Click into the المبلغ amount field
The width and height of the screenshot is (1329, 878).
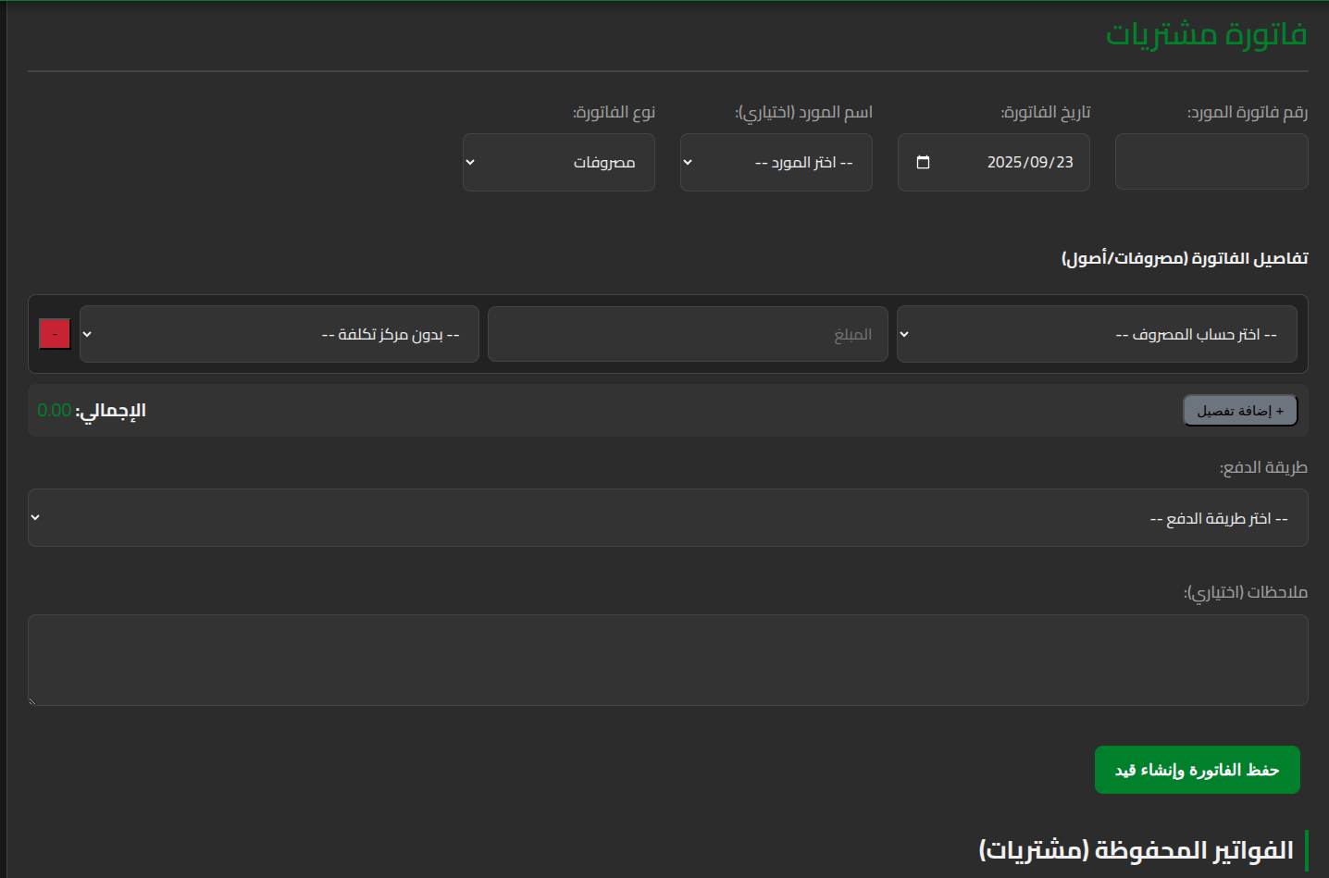coord(687,334)
